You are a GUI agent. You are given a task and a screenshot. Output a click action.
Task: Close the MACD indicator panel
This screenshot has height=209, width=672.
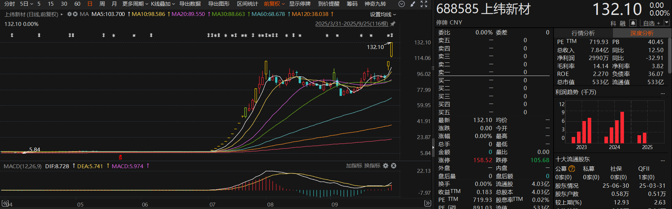(x=393, y=166)
